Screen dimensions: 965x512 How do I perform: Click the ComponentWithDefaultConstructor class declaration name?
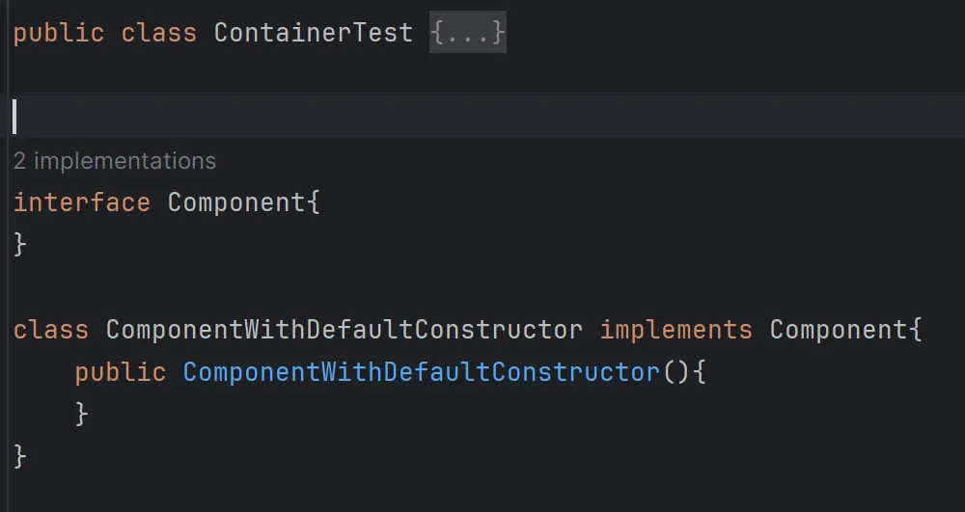(344, 330)
